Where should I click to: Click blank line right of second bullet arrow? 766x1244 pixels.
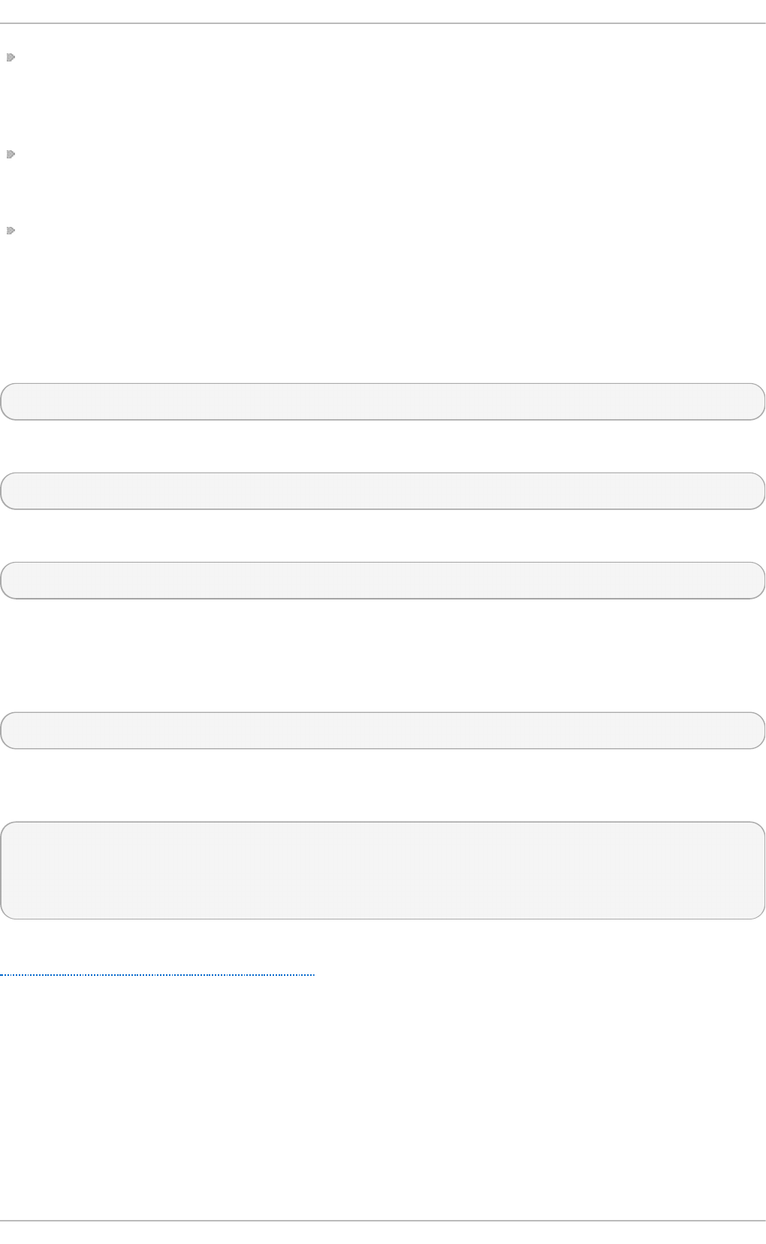[x=375, y=154]
